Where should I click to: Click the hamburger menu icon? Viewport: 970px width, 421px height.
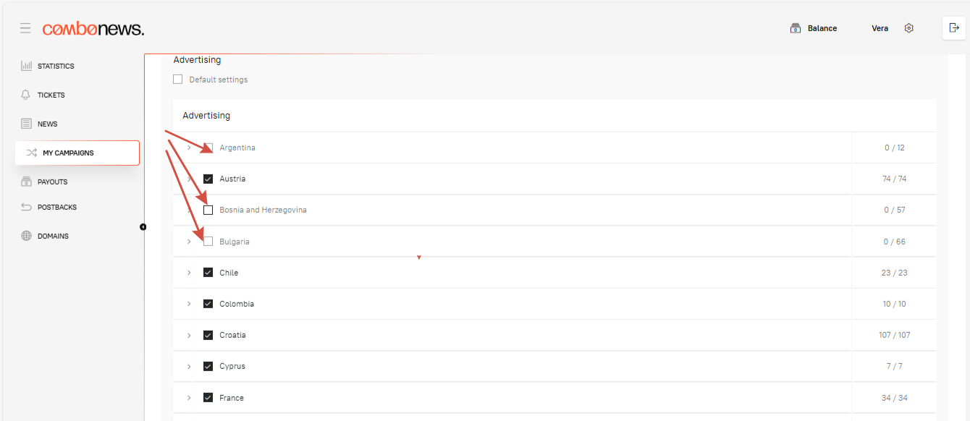[25, 28]
